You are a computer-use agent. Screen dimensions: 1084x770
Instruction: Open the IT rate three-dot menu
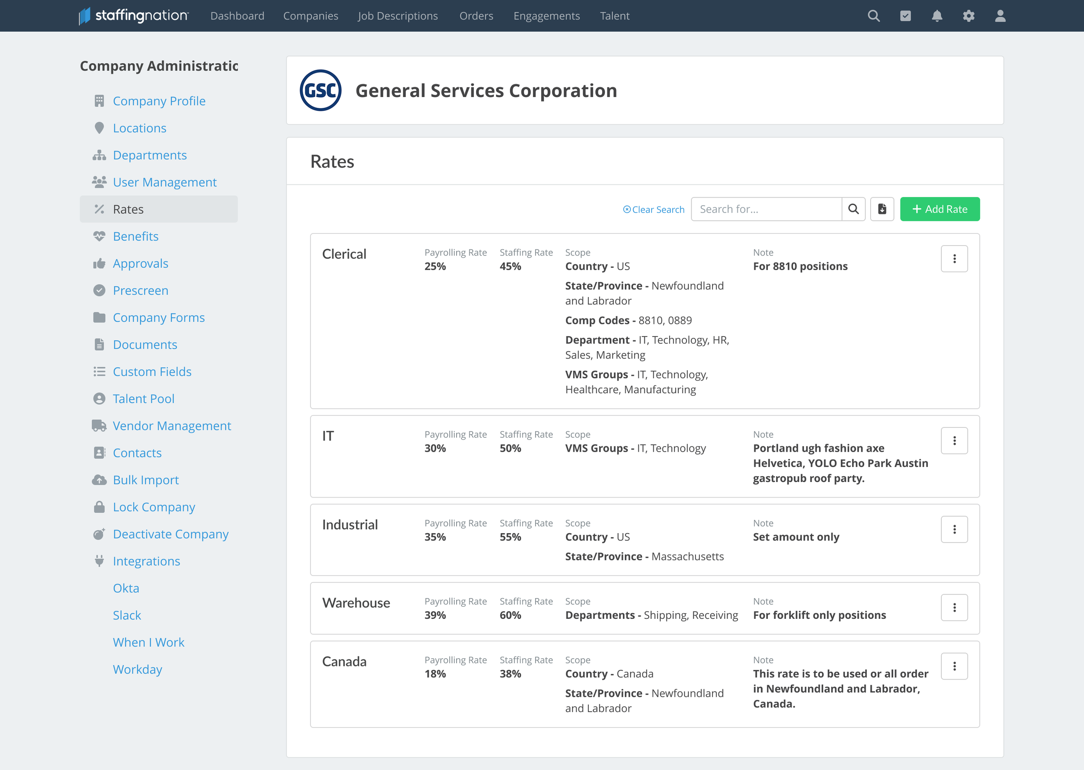[954, 440]
